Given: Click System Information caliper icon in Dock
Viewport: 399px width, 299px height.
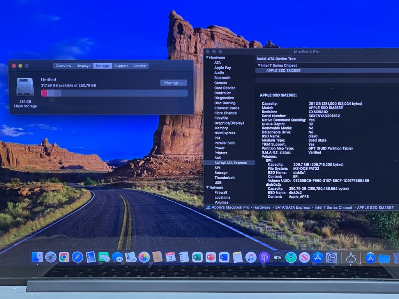Looking at the screenshot, I should click(x=351, y=257).
